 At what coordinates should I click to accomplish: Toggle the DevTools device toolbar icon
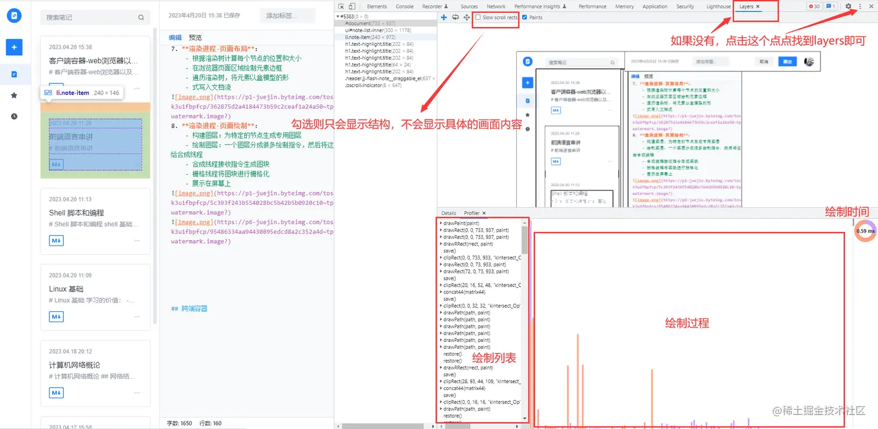[352, 6]
